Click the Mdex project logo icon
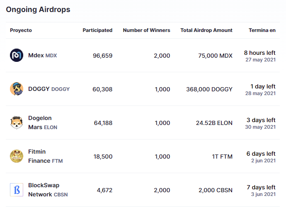Screen dimensions: 286x213 pyautogui.click(x=17, y=55)
